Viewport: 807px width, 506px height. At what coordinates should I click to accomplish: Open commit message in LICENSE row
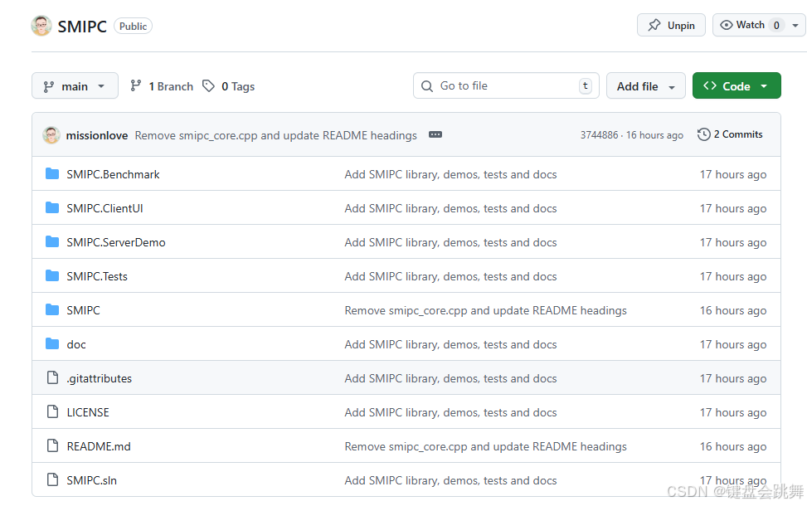[x=451, y=412]
